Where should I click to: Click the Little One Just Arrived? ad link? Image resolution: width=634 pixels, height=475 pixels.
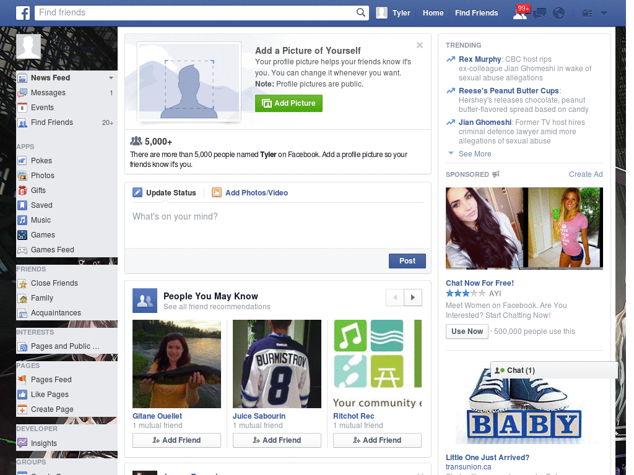[487, 458]
